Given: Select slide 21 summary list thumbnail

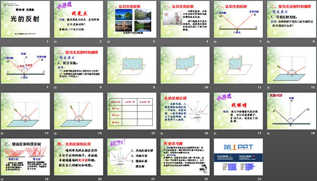Looking at the screenshot, I should coord(132,157).
